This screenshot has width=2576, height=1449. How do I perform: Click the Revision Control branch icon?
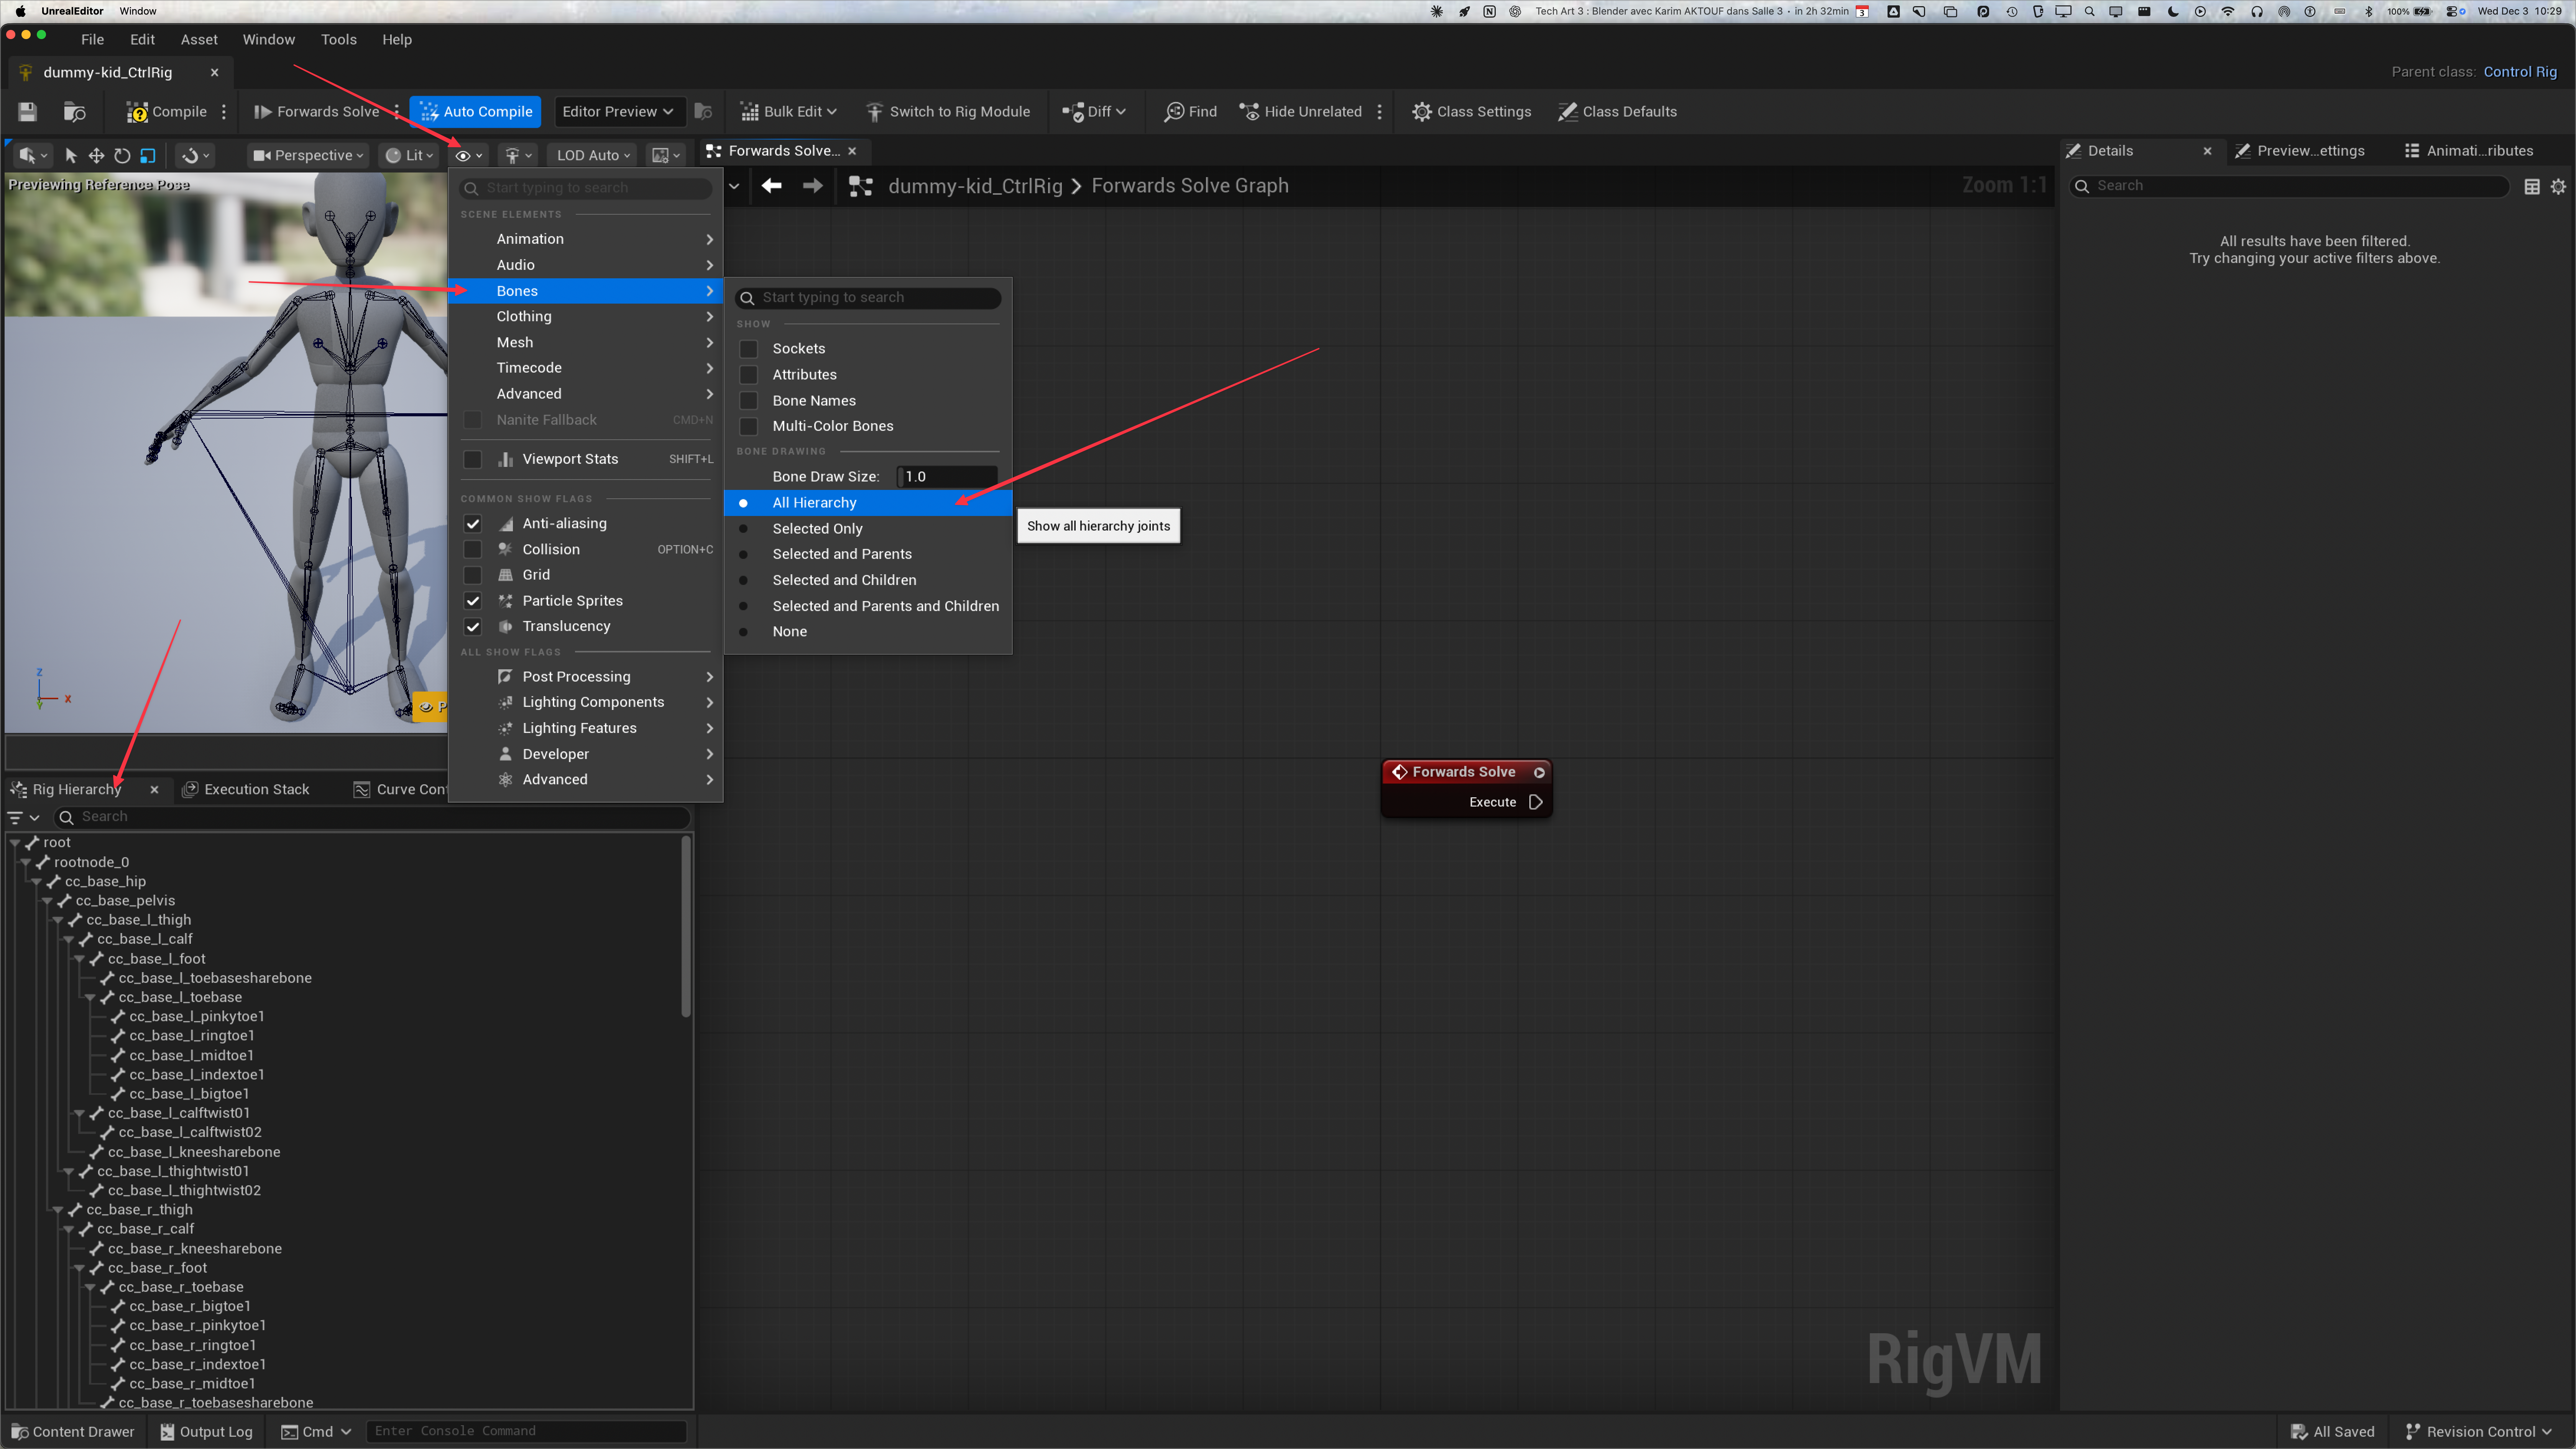tap(2413, 1432)
